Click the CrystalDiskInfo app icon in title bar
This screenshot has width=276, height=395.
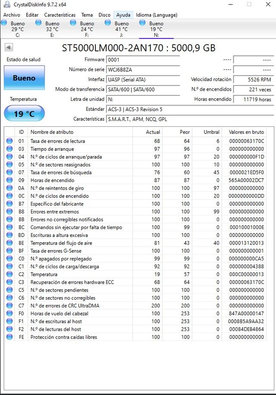pos(6,4)
